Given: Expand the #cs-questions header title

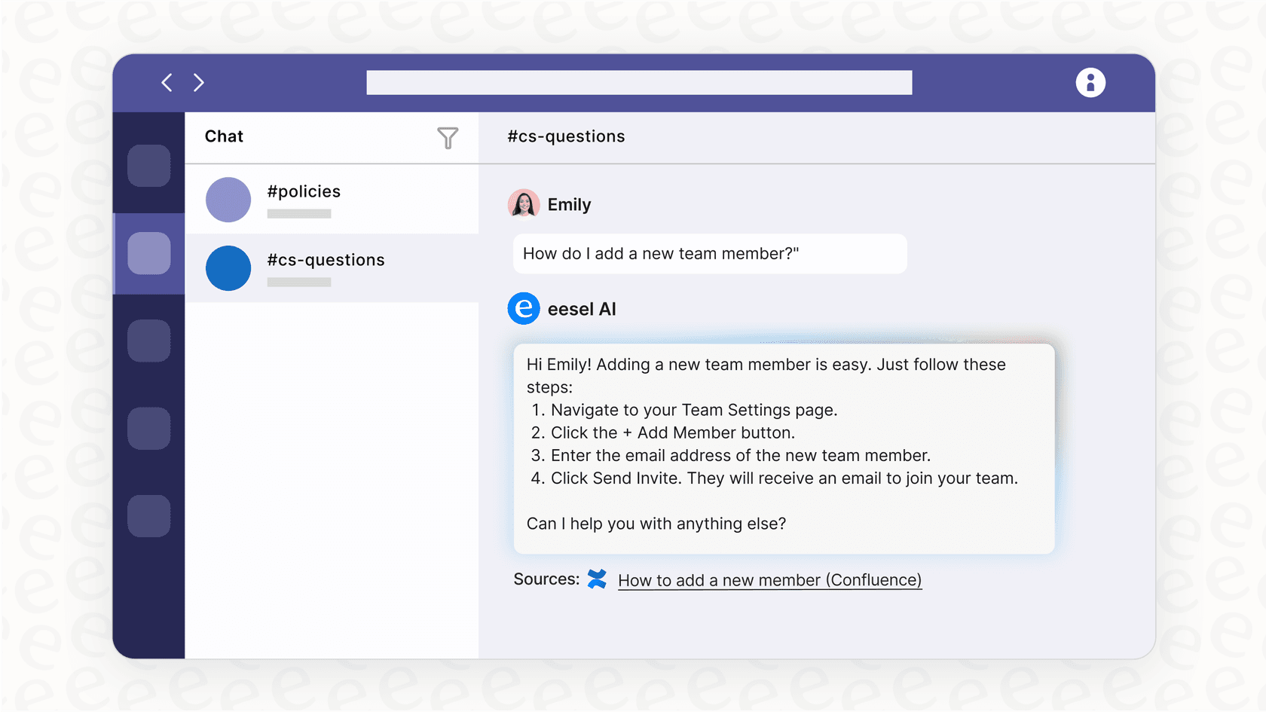Looking at the screenshot, I should [566, 136].
